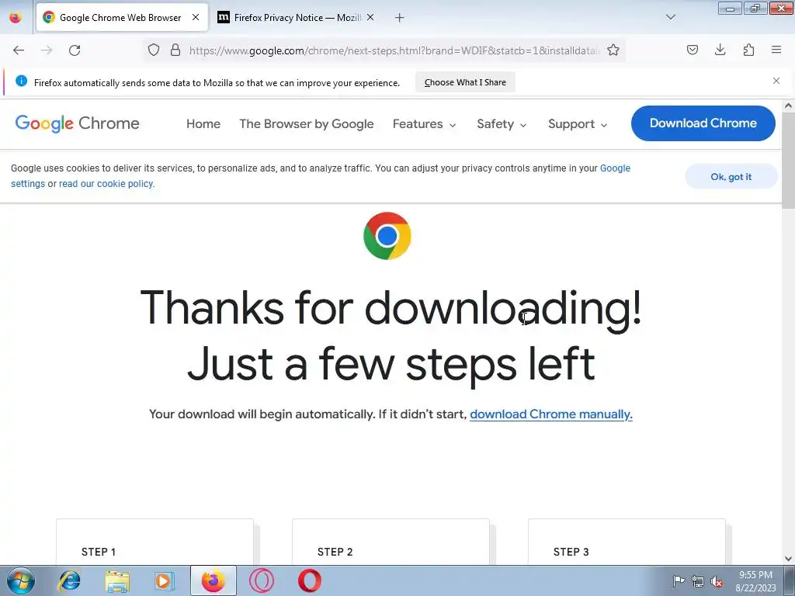Click the Download Chrome button
The width and height of the screenshot is (795, 596).
(703, 123)
